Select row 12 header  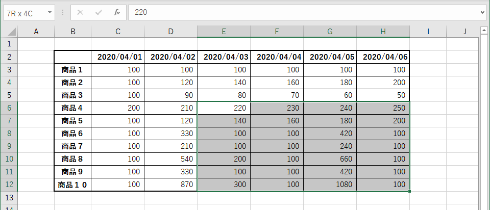point(9,185)
